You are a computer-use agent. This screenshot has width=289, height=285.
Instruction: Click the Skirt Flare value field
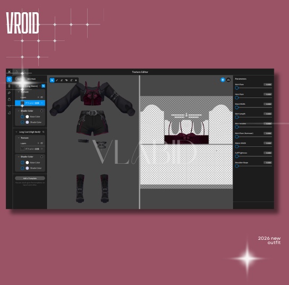click(x=268, y=85)
